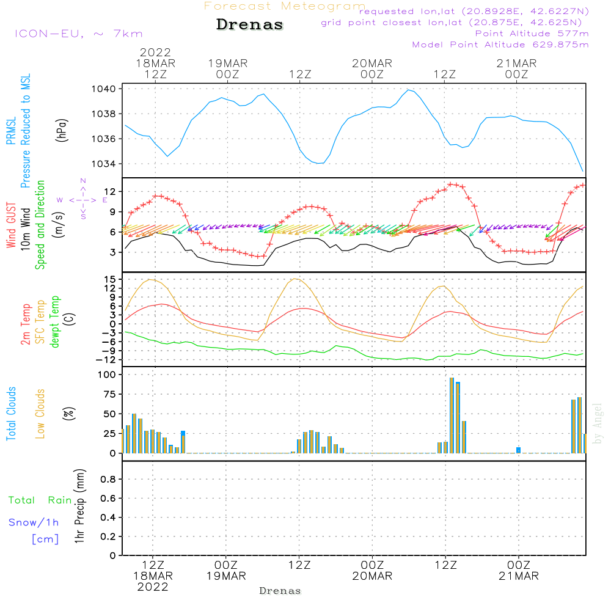
Task: Click the small blue cloud bar at 21MAR 00Z
Action: tap(518, 450)
